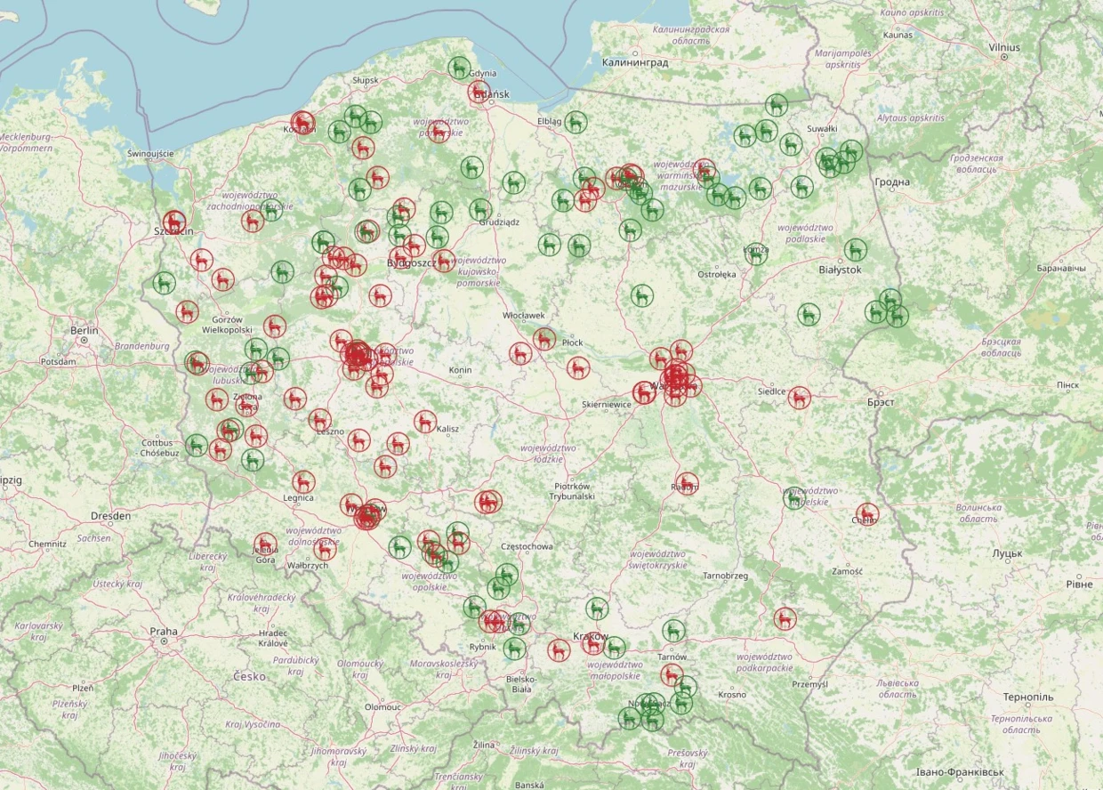
Task: Select the Praha city label
Action: [164, 632]
